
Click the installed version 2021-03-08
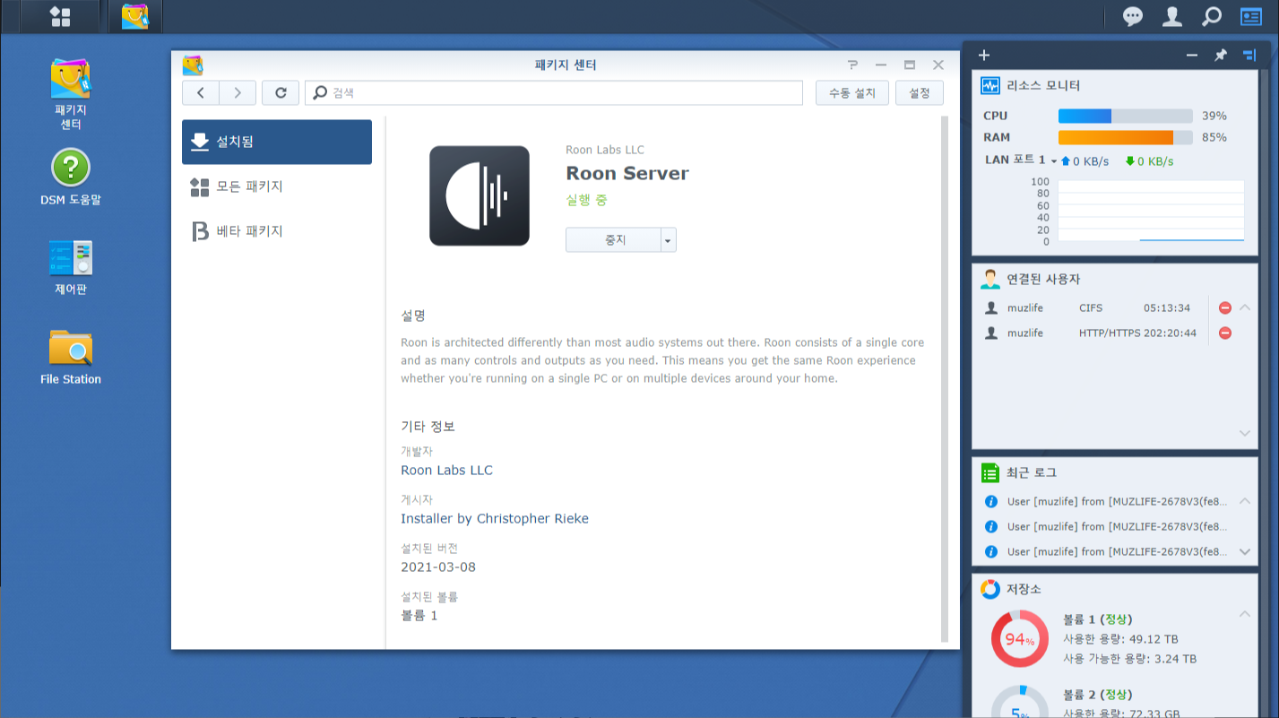pyautogui.click(x=438, y=567)
